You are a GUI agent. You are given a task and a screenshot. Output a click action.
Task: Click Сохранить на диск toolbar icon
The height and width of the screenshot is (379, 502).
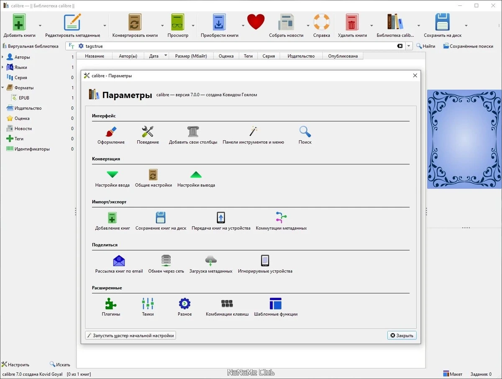point(443,25)
